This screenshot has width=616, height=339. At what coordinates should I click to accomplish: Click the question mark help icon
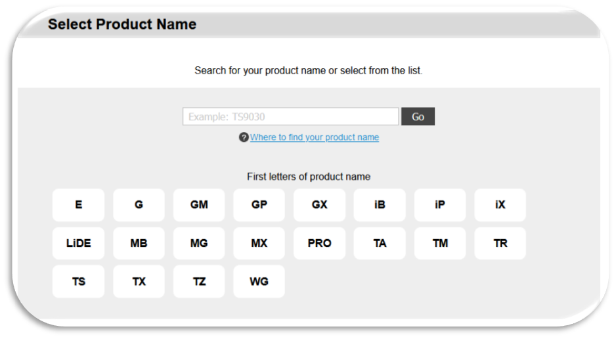coord(244,137)
